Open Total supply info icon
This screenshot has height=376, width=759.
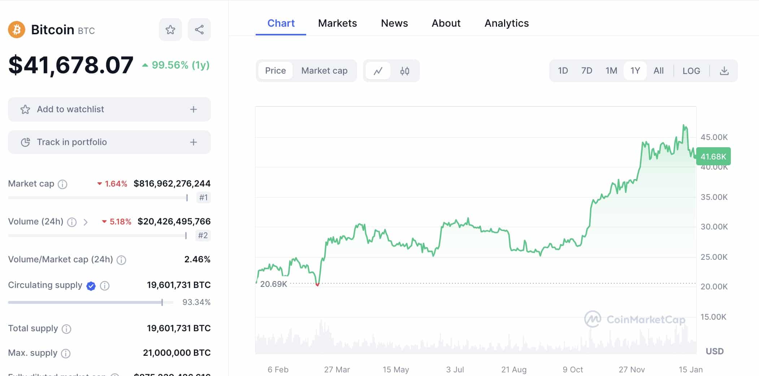(66, 329)
